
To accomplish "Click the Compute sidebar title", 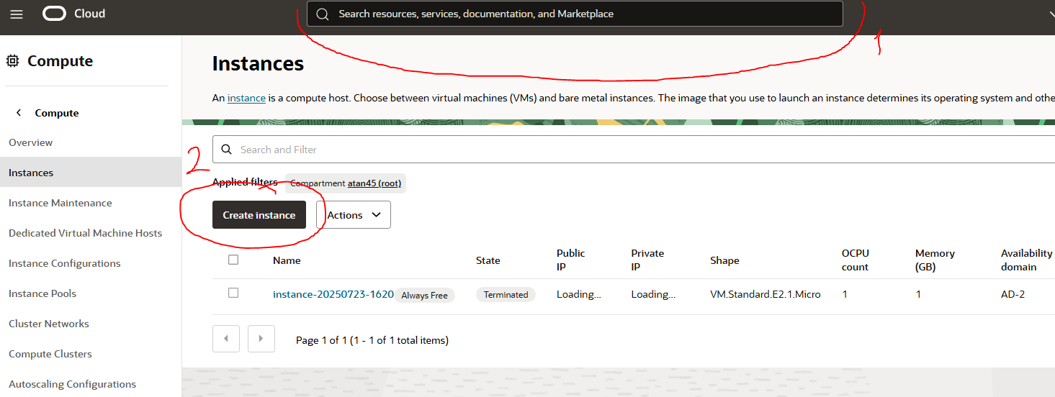I will [60, 61].
